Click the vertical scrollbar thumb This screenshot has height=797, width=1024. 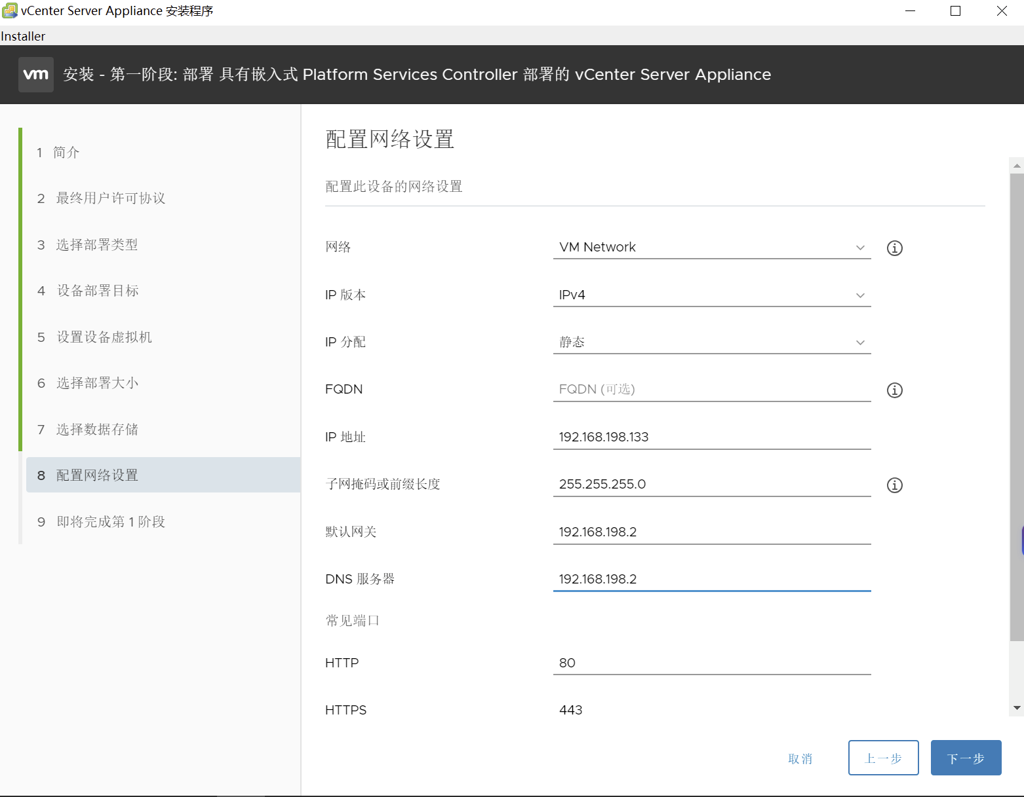pos(1017,407)
